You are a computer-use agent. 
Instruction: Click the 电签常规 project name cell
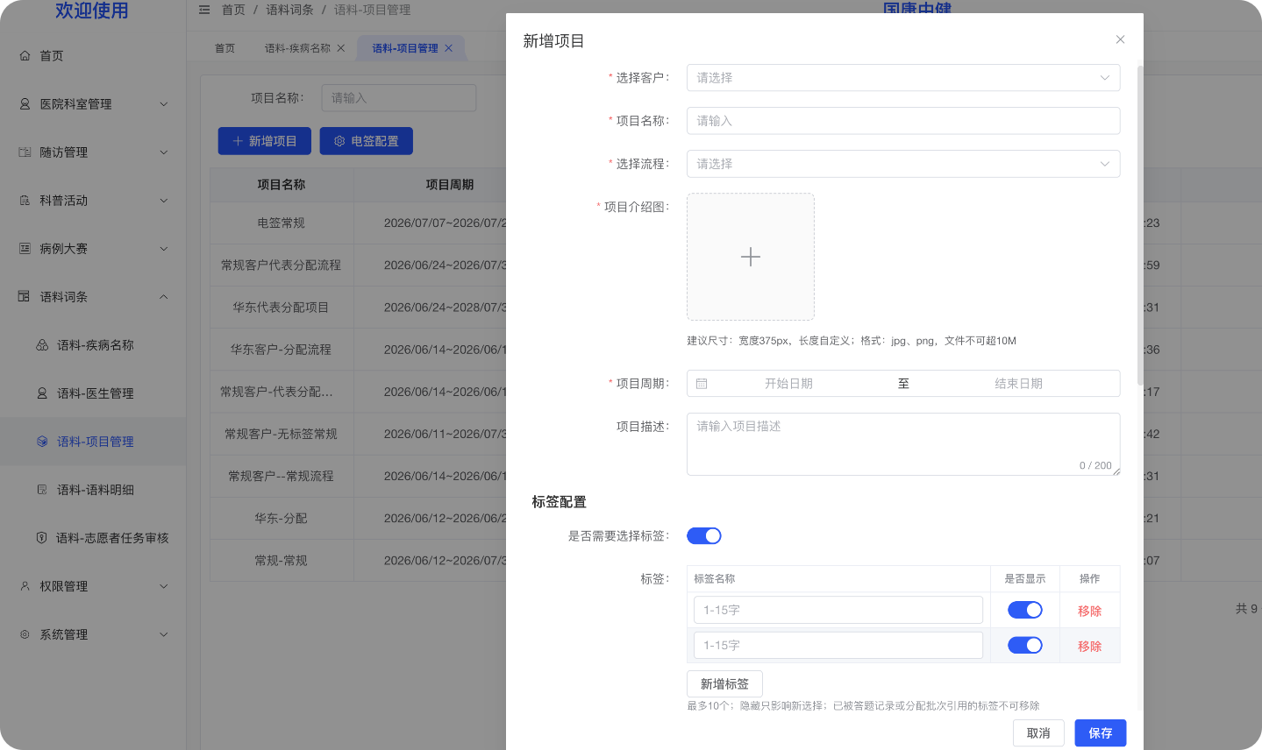[281, 223]
